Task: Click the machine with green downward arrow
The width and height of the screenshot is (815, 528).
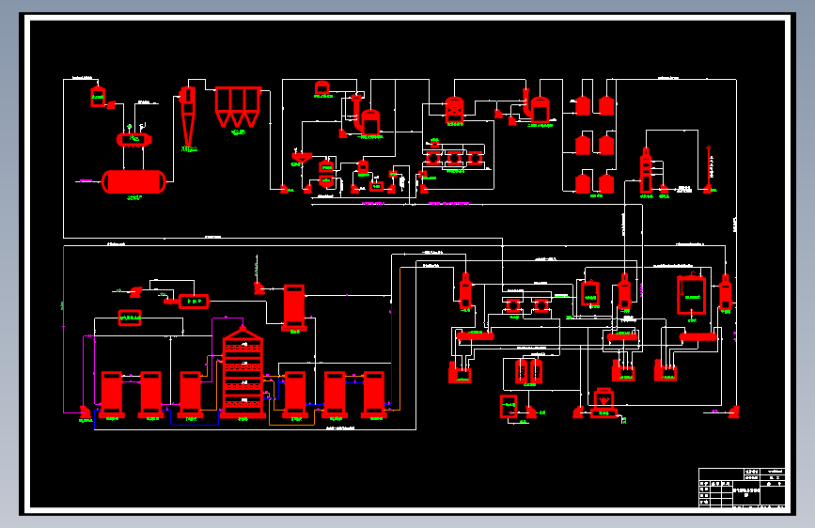Action: coord(603,402)
